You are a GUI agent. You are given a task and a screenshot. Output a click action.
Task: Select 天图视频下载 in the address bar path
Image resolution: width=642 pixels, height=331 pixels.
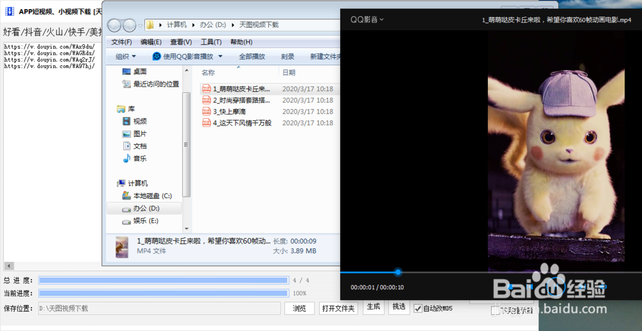click(258, 25)
